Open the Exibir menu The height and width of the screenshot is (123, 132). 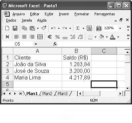tap(49, 14)
